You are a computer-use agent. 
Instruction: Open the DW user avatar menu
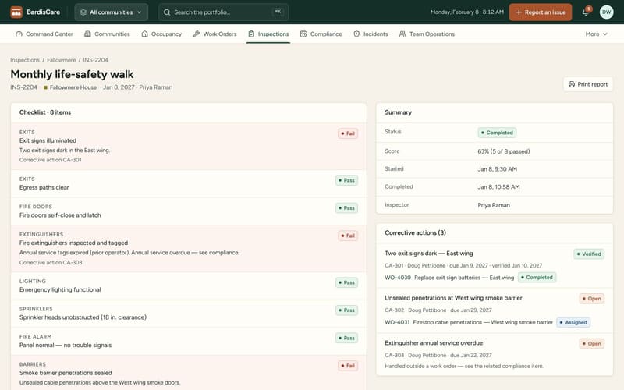(x=607, y=12)
